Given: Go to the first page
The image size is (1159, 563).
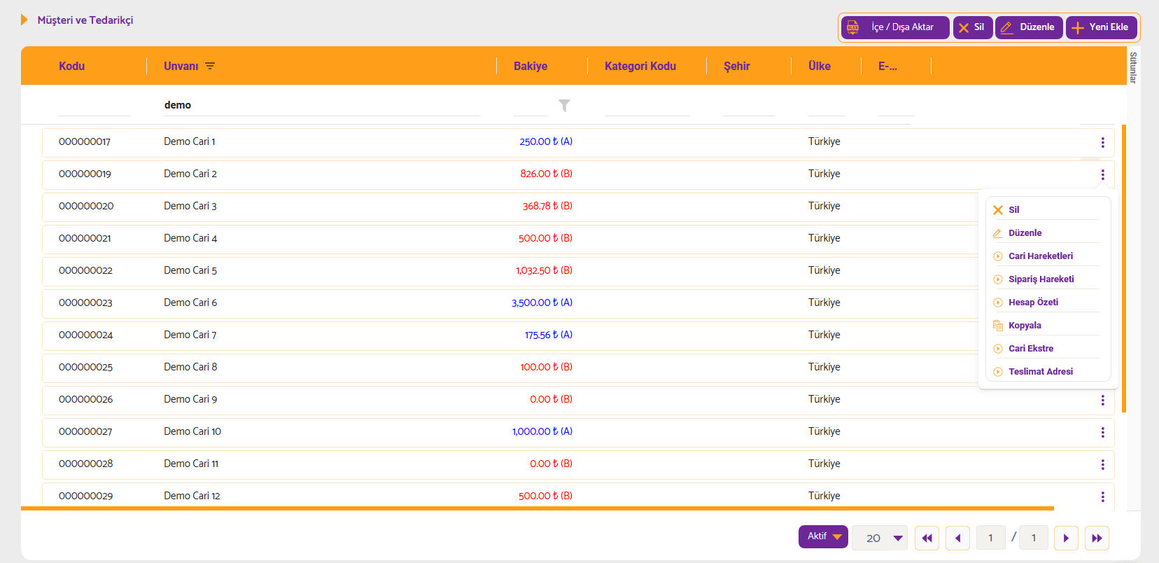Looking at the screenshot, I should (x=927, y=538).
